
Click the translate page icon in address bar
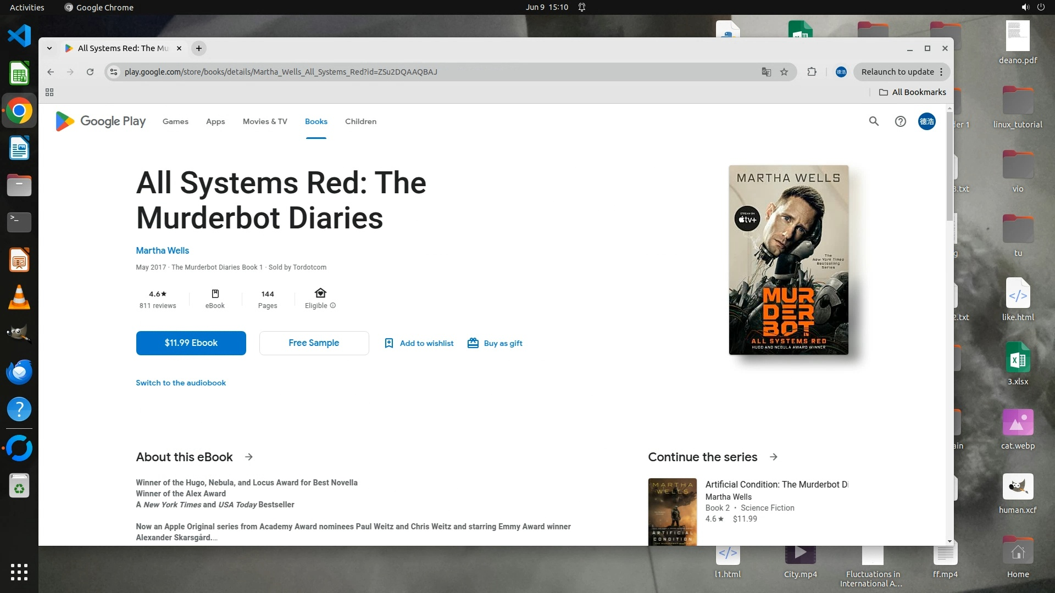(766, 72)
